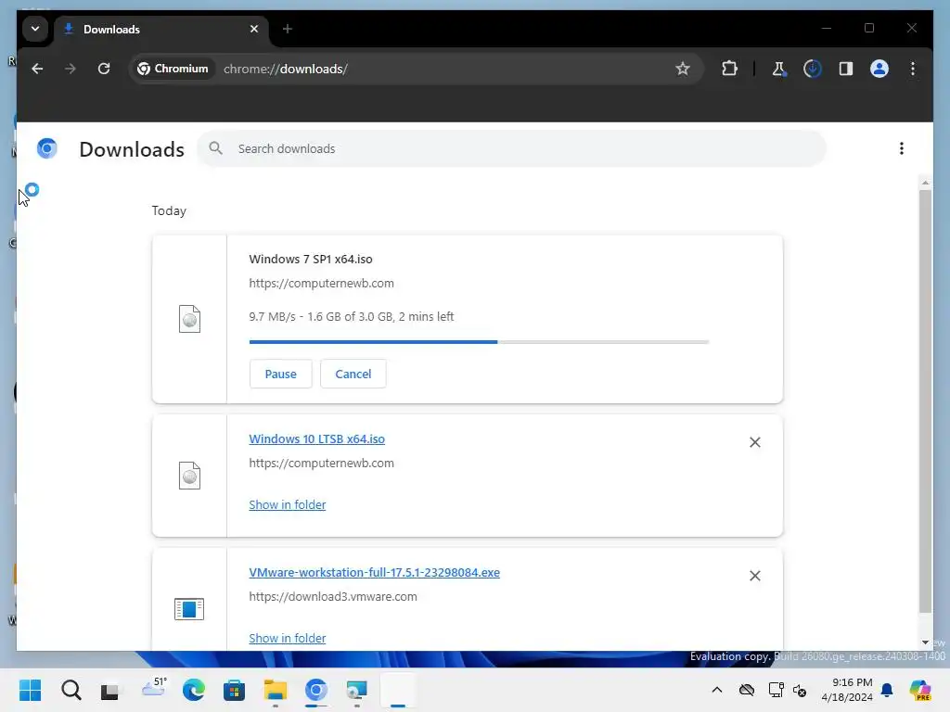Click the VMware installer file icon
The image size is (950, 712).
(189, 609)
